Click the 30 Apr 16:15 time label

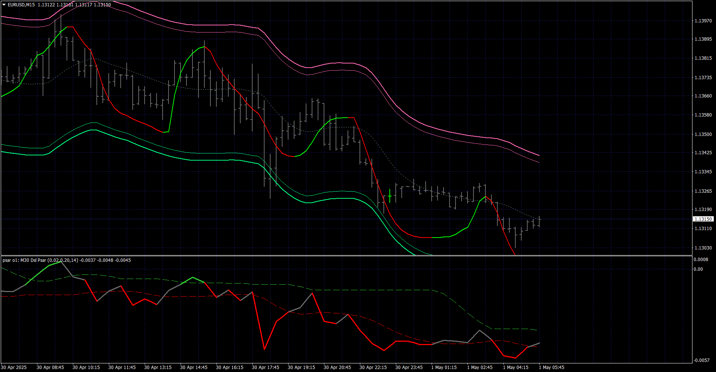point(229,368)
